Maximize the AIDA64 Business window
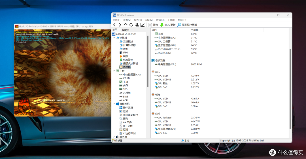The image size is (306, 159). pyautogui.click(x=279, y=15)
